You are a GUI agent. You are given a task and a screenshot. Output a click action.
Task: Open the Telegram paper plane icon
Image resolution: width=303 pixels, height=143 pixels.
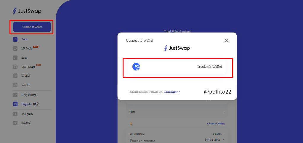tap(15, 114)
